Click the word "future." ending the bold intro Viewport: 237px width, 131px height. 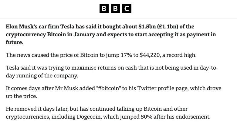point(15,42)
